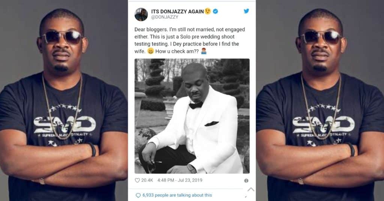The image size is (384, 201).
Task: Click the right portrait image
Action: [320, 100]
